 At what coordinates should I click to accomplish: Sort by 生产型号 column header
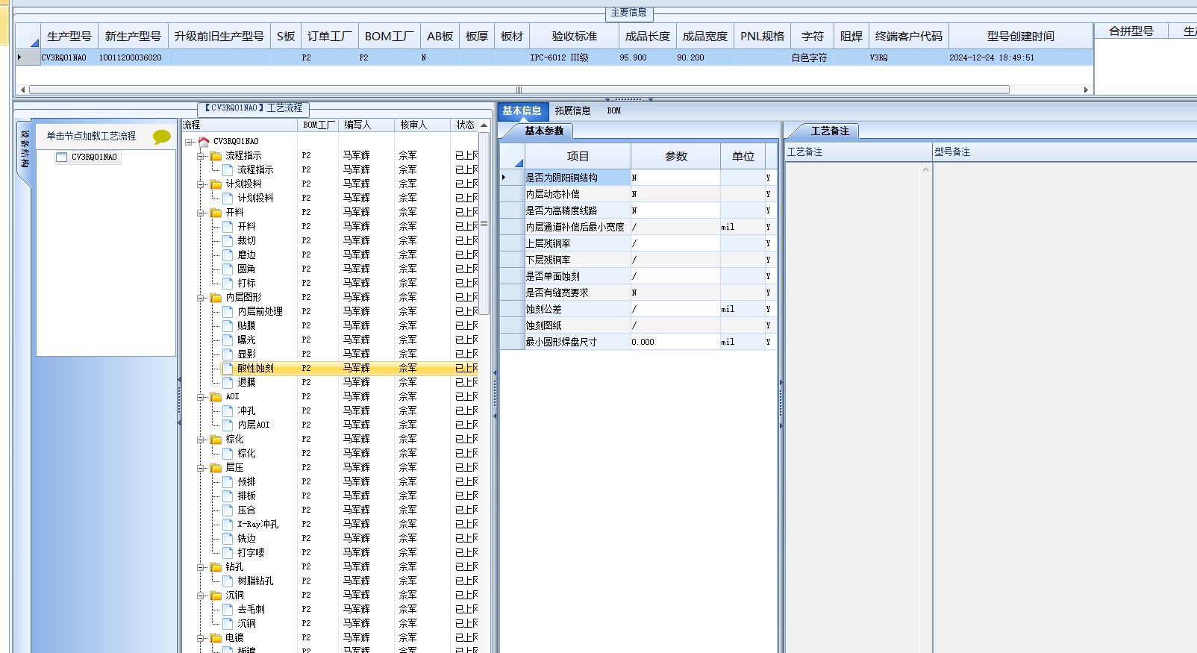coord(69,36)
